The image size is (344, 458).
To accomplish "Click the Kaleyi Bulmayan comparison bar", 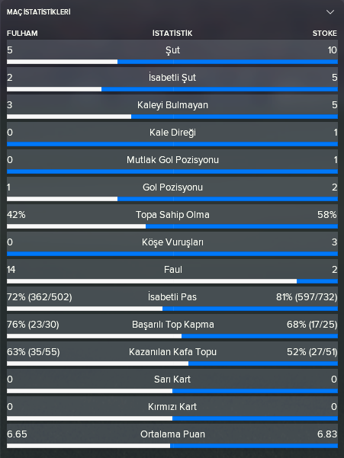I will (x=172, y=117).
